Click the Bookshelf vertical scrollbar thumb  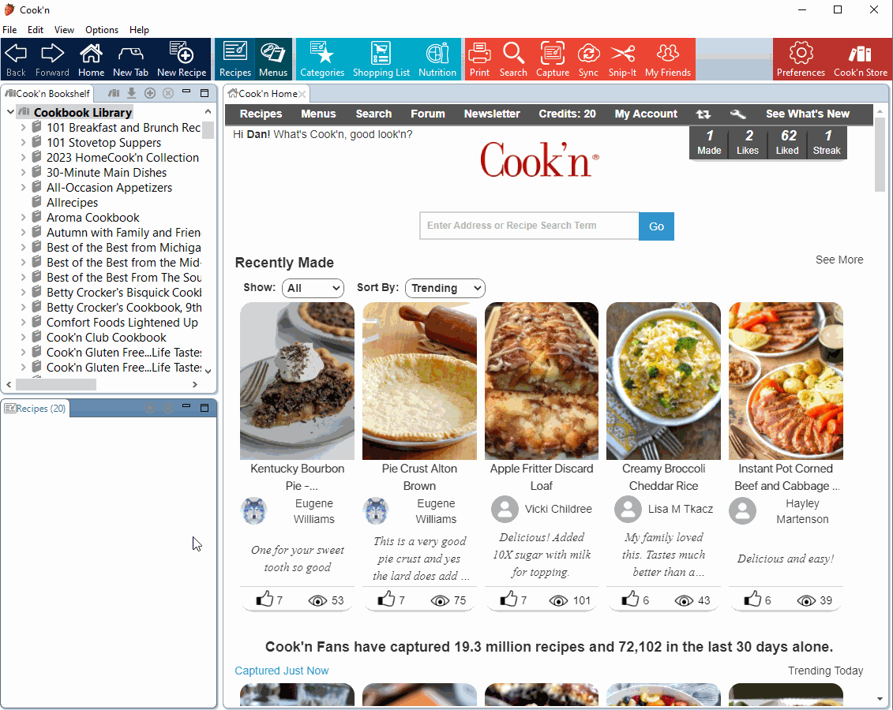(x=208, y=130)
